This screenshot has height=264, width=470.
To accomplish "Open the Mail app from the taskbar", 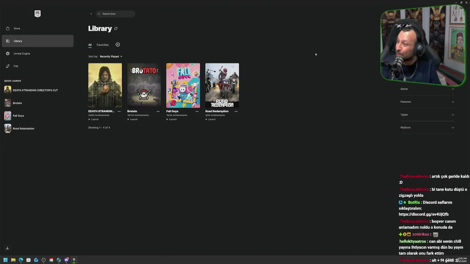I will point(36,260).
